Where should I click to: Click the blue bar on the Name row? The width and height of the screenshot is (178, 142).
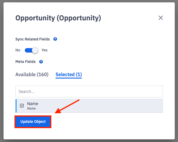pos(16,106)
